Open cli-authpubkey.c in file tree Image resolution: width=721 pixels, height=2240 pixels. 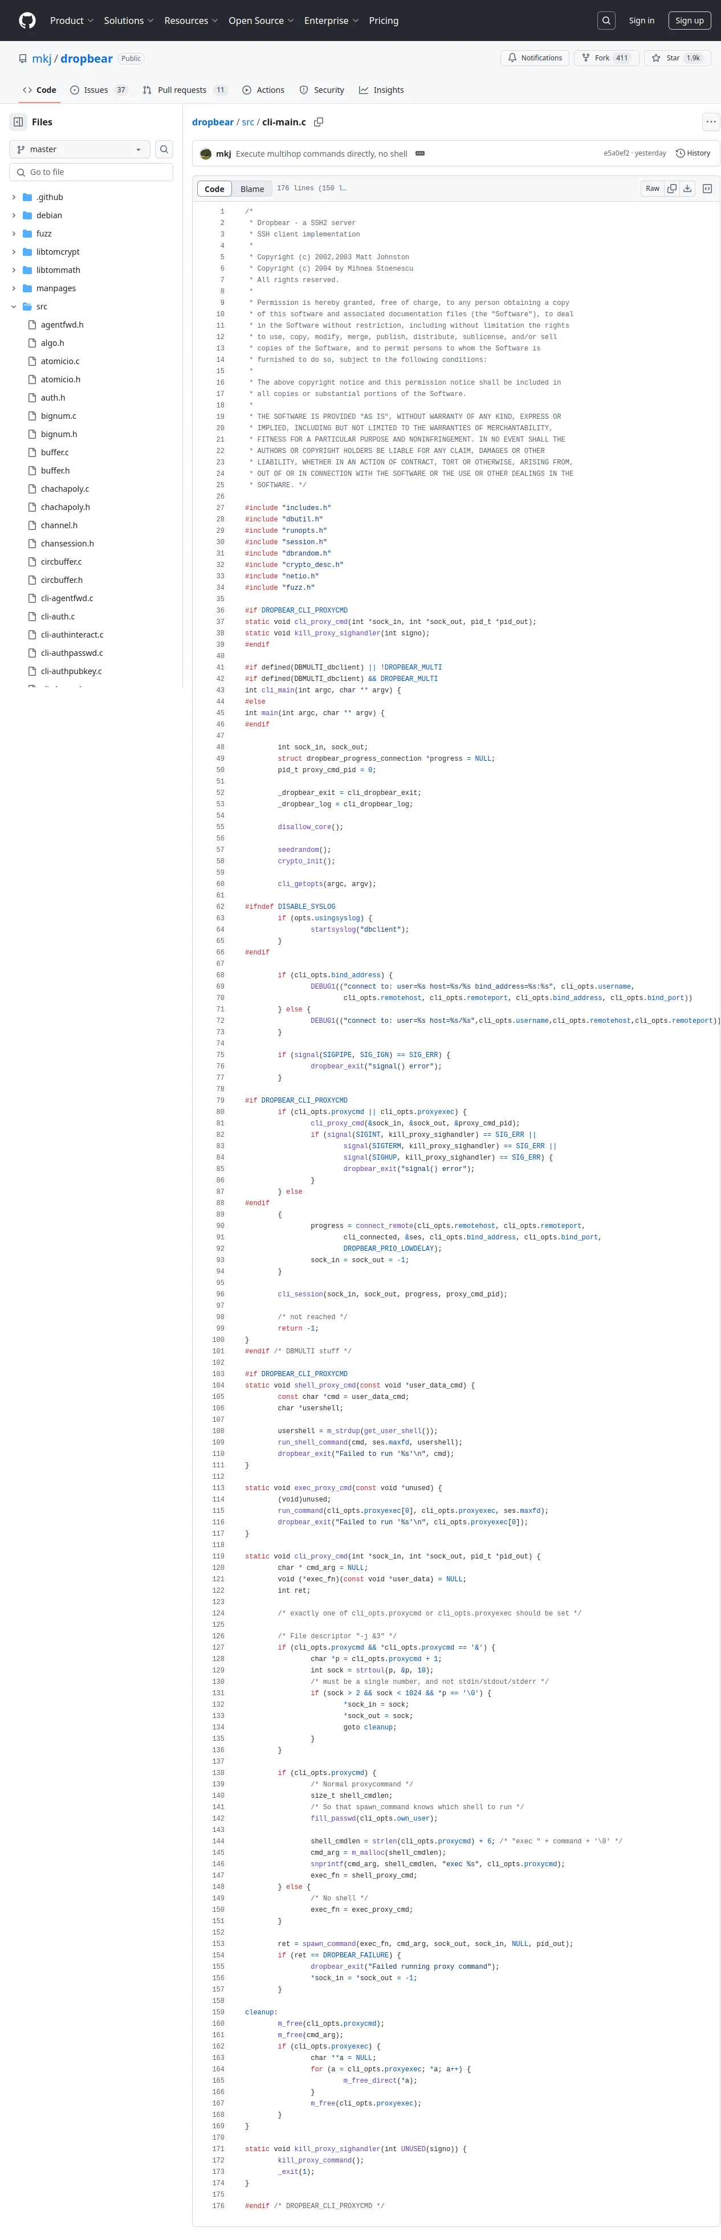[x=71, y=672]
